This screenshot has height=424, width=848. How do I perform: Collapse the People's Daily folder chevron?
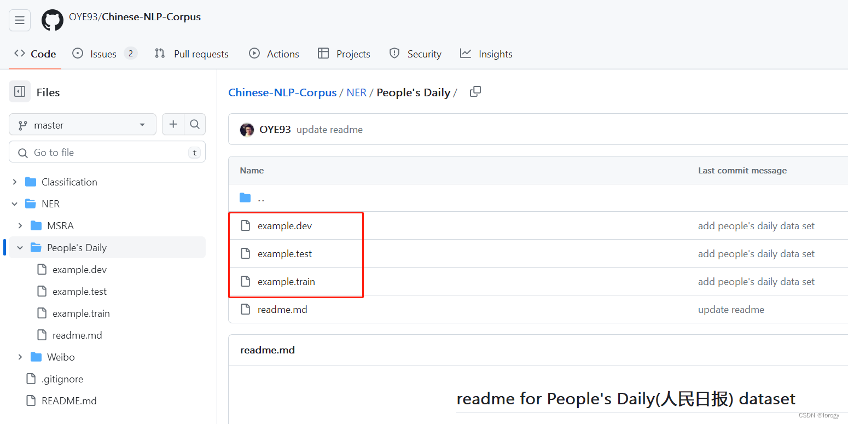click(20, 247)
